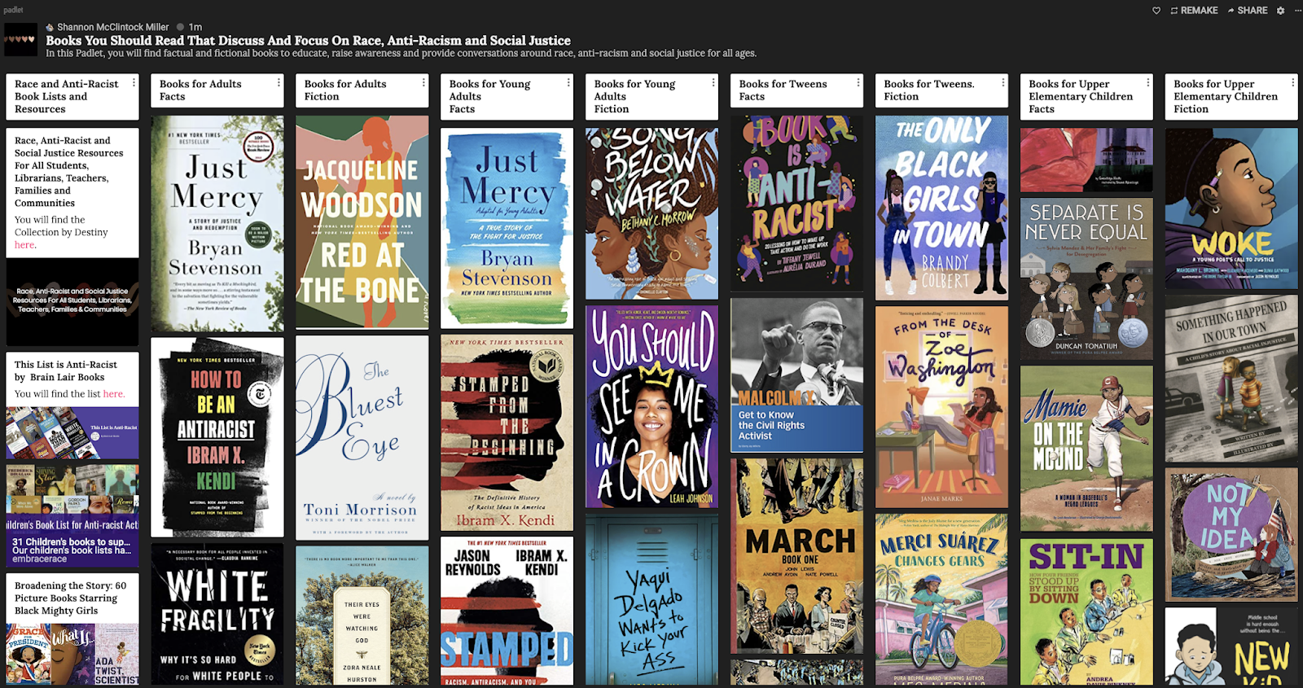This screenshot has width=1303, height=688.
Task: Open menu for Books for Adults Fiction column
Action: [423, 82]
